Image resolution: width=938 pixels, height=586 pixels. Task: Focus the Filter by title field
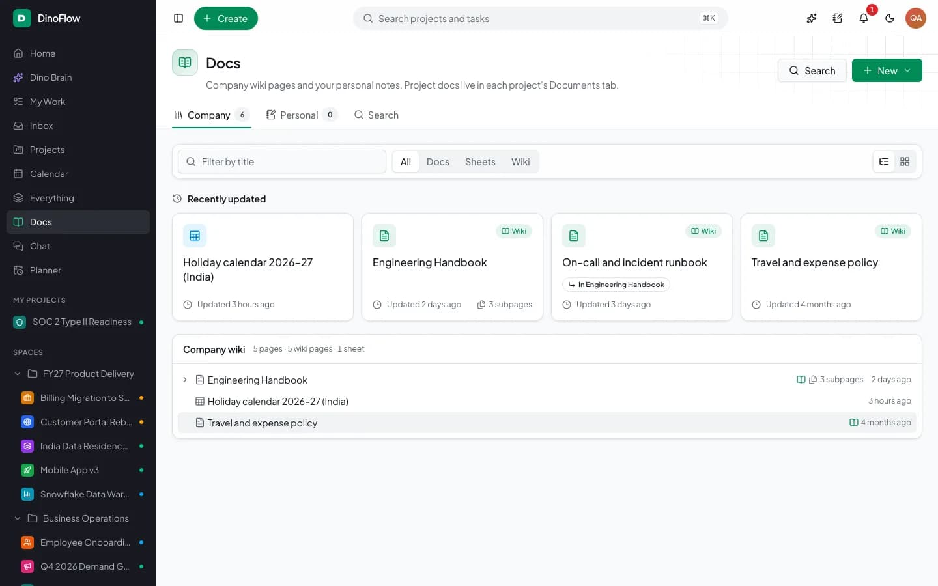[282, 161]
